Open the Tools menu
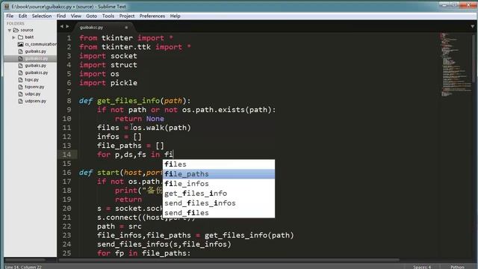The image size is (478, 269). click(108, 16)
